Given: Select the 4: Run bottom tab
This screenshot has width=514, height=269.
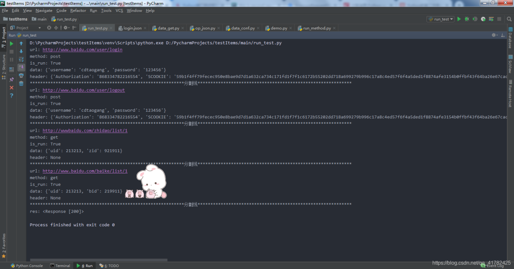Looking at the screenshot, I should click(x=85, y=266).
